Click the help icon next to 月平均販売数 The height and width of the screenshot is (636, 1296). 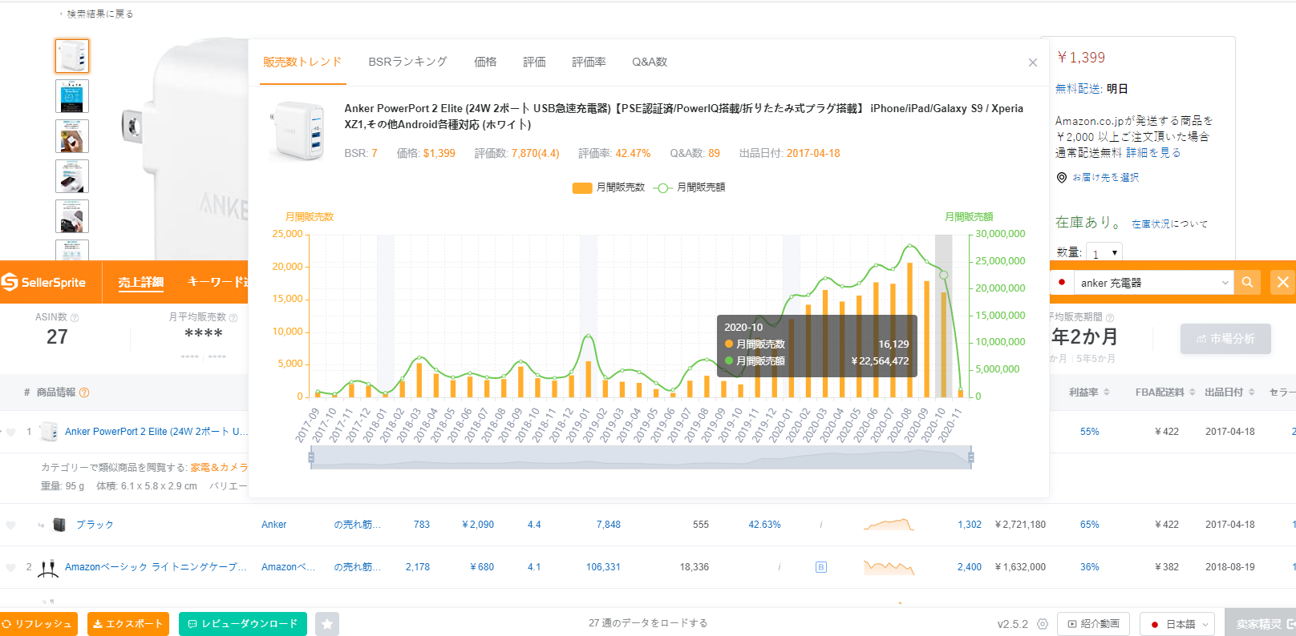(x=233, y=318)
